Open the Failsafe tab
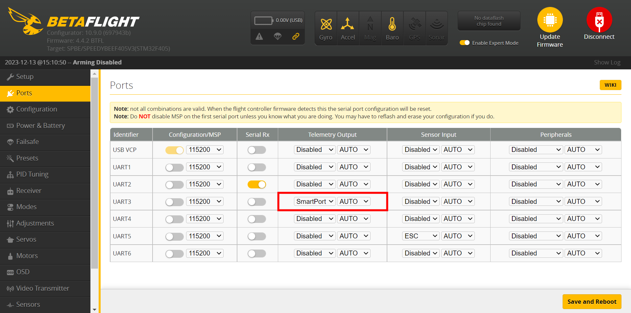Viewport: 631px width, 313px height. 45,142
